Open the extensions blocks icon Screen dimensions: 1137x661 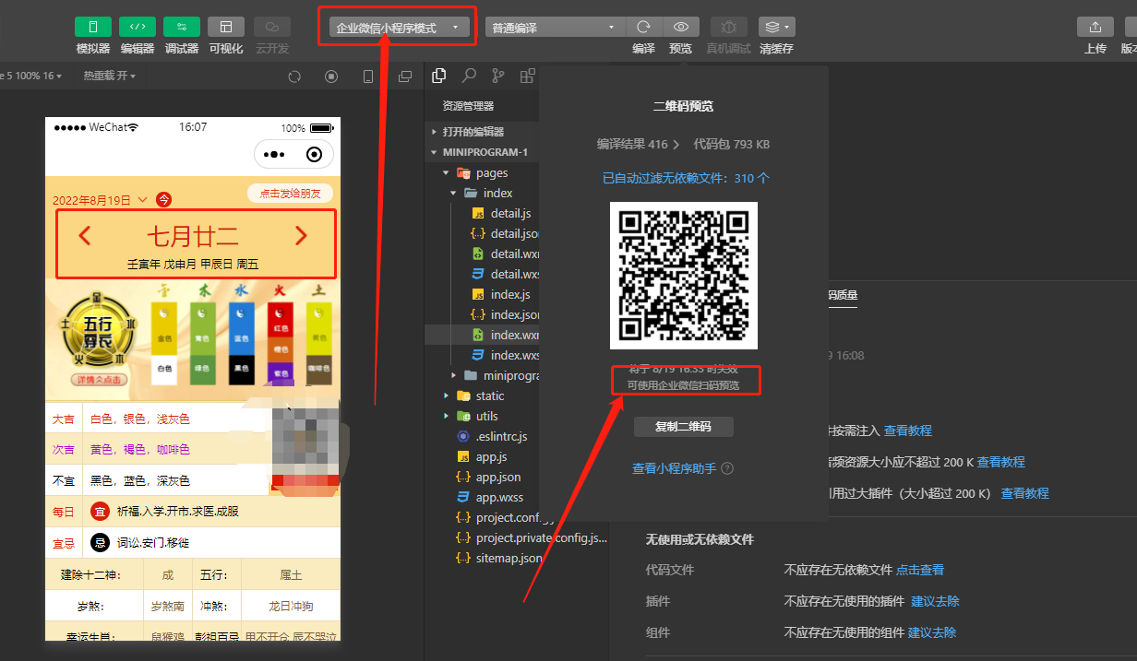pos(528,76)
